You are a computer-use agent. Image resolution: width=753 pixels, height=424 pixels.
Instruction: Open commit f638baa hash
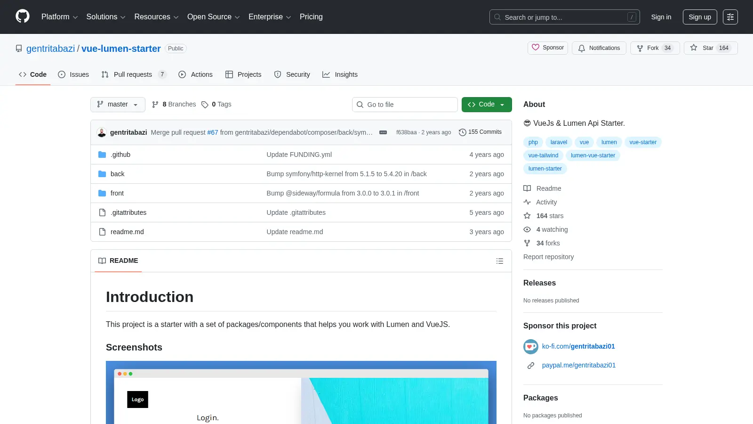click(x=406, y=132)
